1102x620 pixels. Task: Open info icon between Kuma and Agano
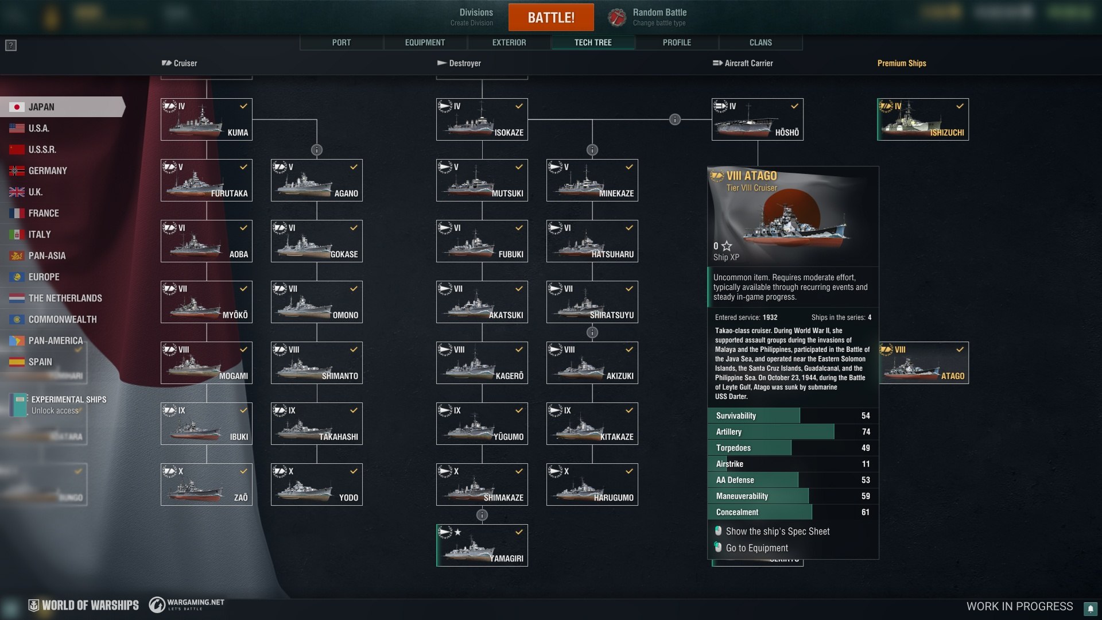click(317, 150)
